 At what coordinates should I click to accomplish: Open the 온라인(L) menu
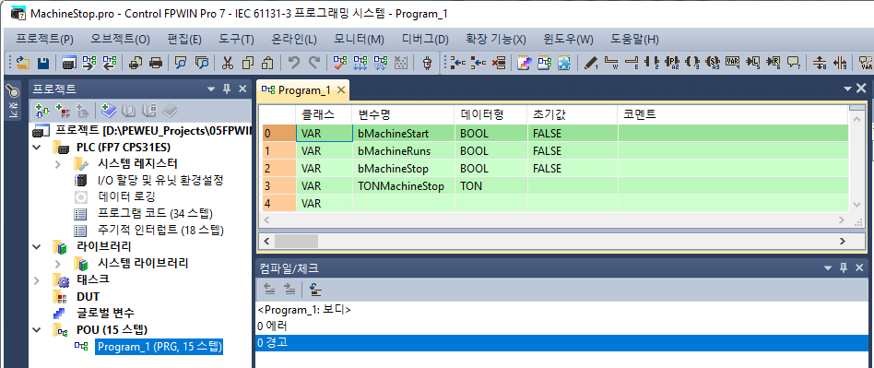point(294,40)
